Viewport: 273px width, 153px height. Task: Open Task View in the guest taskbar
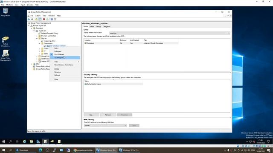tap(17, 142)
